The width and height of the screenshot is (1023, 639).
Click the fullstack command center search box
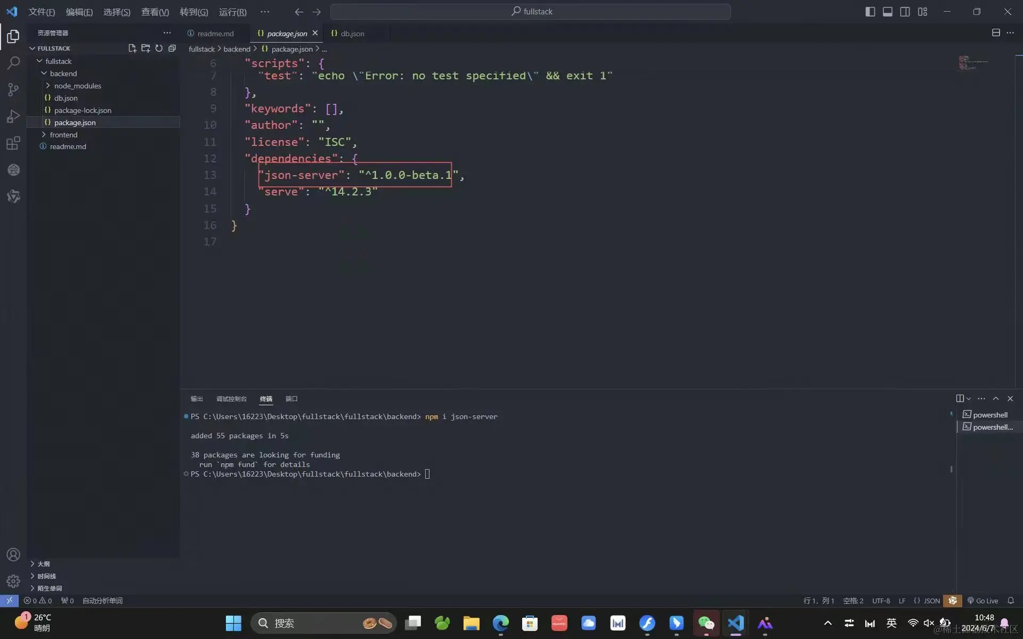pos(530,12)
